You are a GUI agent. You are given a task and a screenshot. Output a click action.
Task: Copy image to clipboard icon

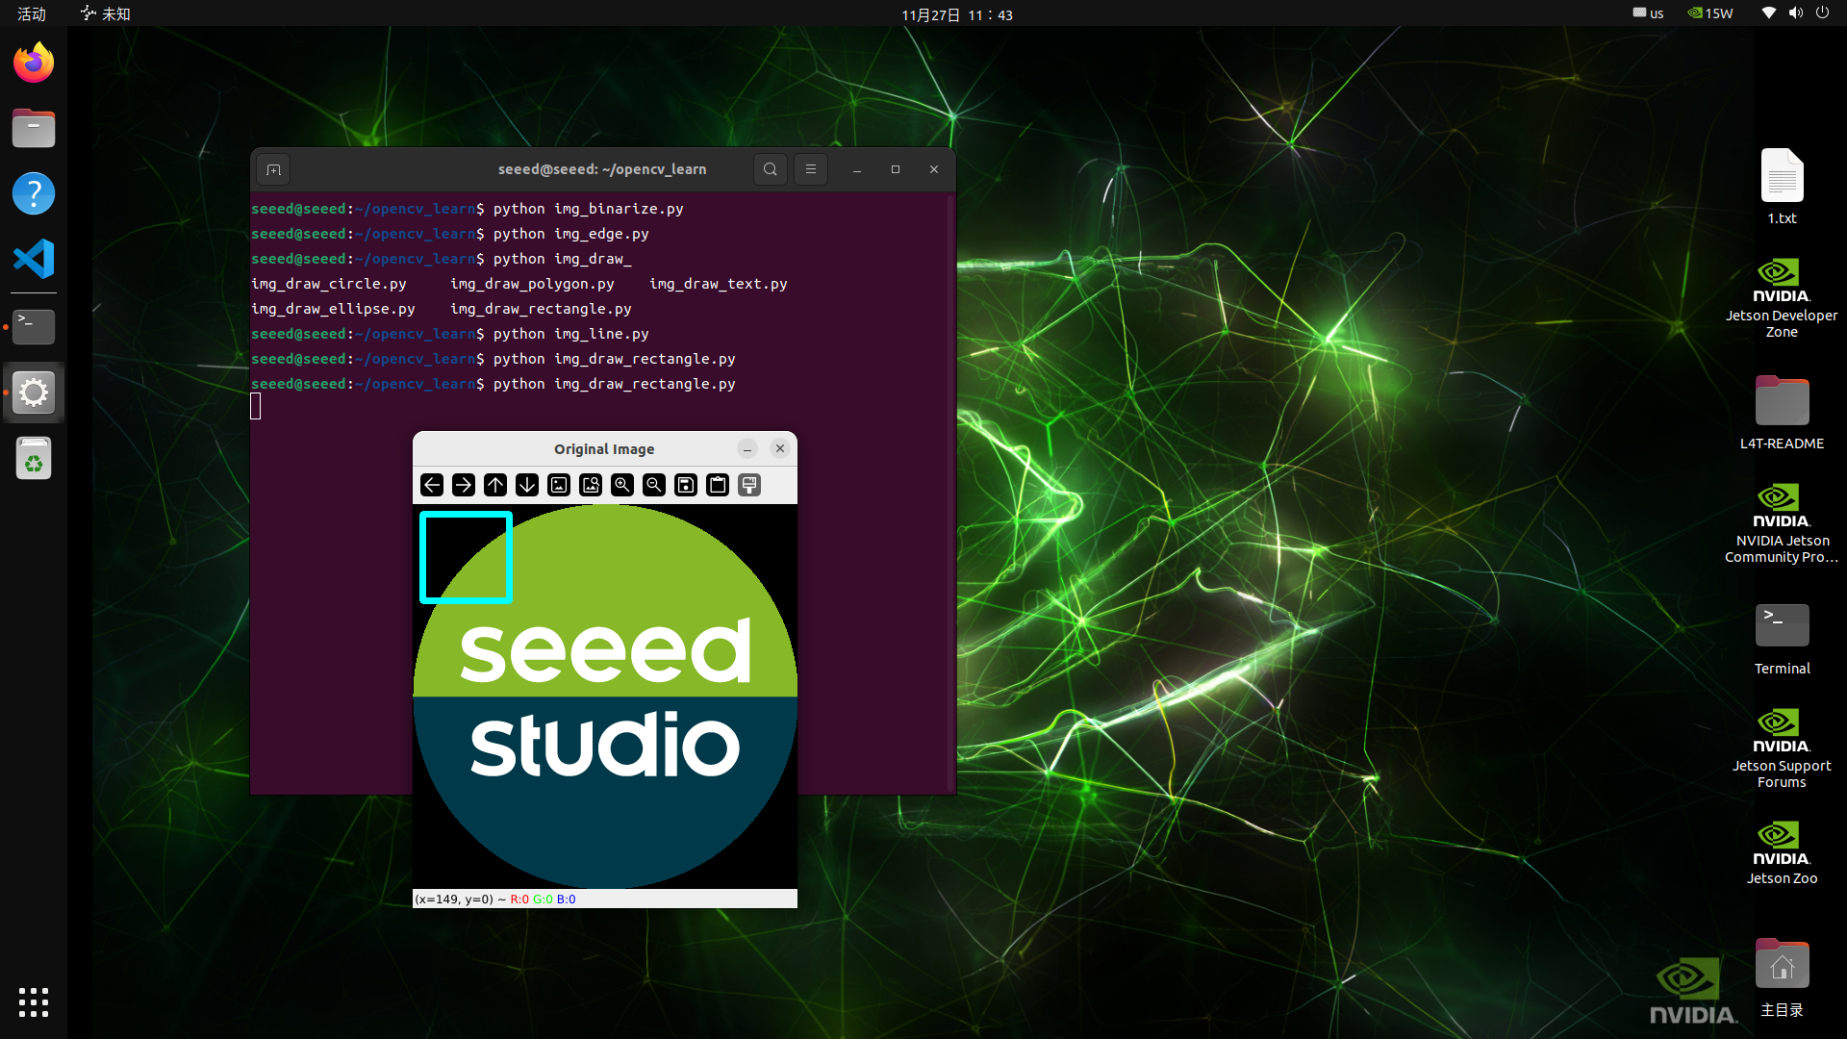[718, 485]
